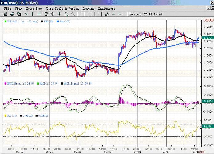Select the diagonal trend line tool
Image resolution: width=214 pixels, height=154 pixels.
(26, 14)
